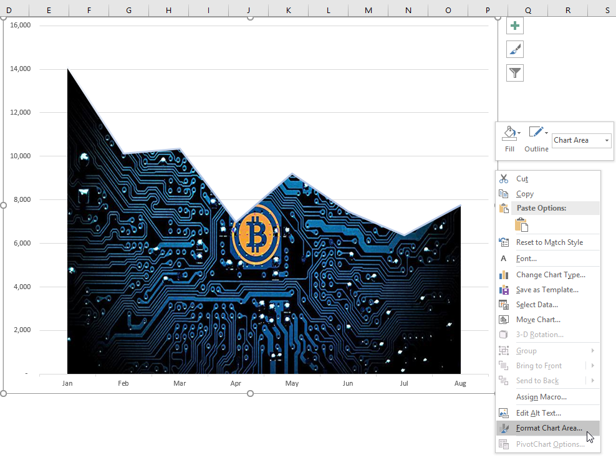Click the May axis label
Image resolution: width=616 pixels, height=458 pixels.
(x=292, y=383)
